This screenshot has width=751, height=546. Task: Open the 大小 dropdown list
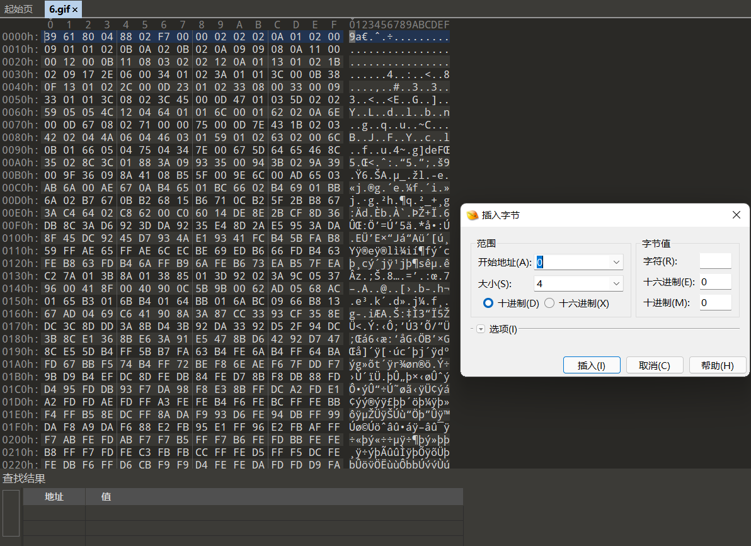tap(615, 282)
